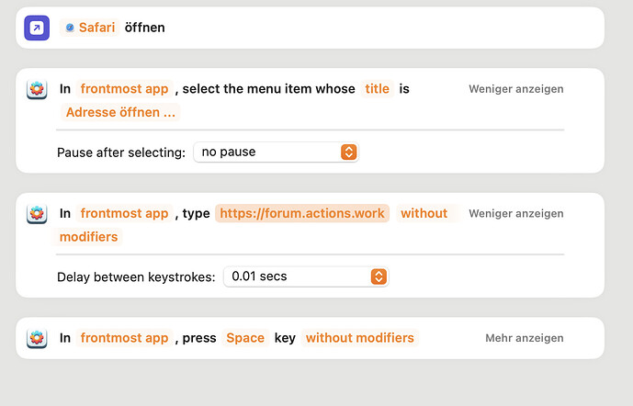Collapse type action via Weniger anzeigen
The width and height of the screenshot is (633, 406).
(515, 213)
